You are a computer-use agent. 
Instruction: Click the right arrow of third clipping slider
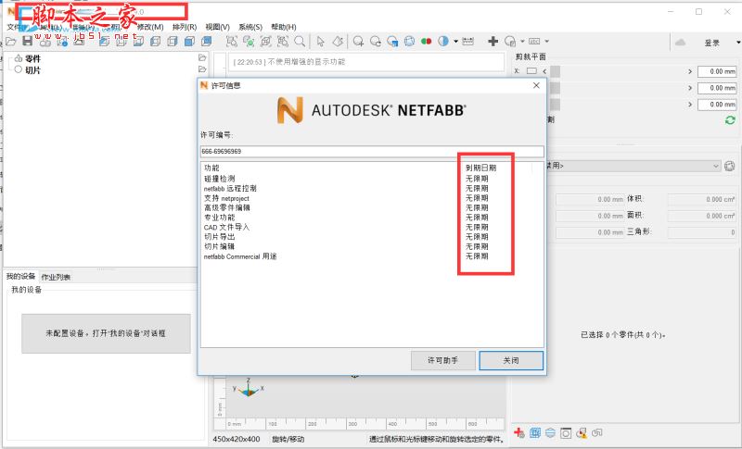(x=690, y=105)
